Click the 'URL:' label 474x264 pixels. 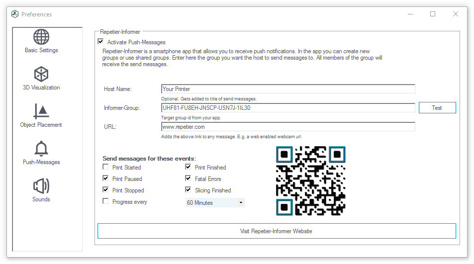coord(110,127)
